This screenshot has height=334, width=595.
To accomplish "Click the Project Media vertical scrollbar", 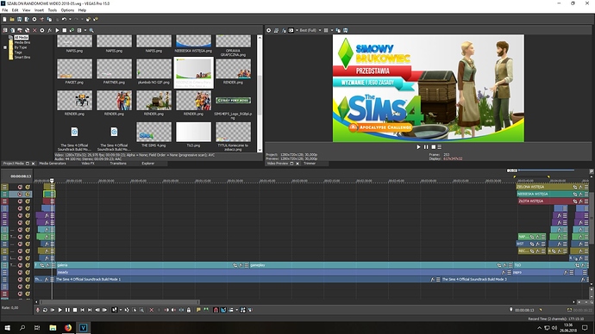I will click(x=260, y=94).
